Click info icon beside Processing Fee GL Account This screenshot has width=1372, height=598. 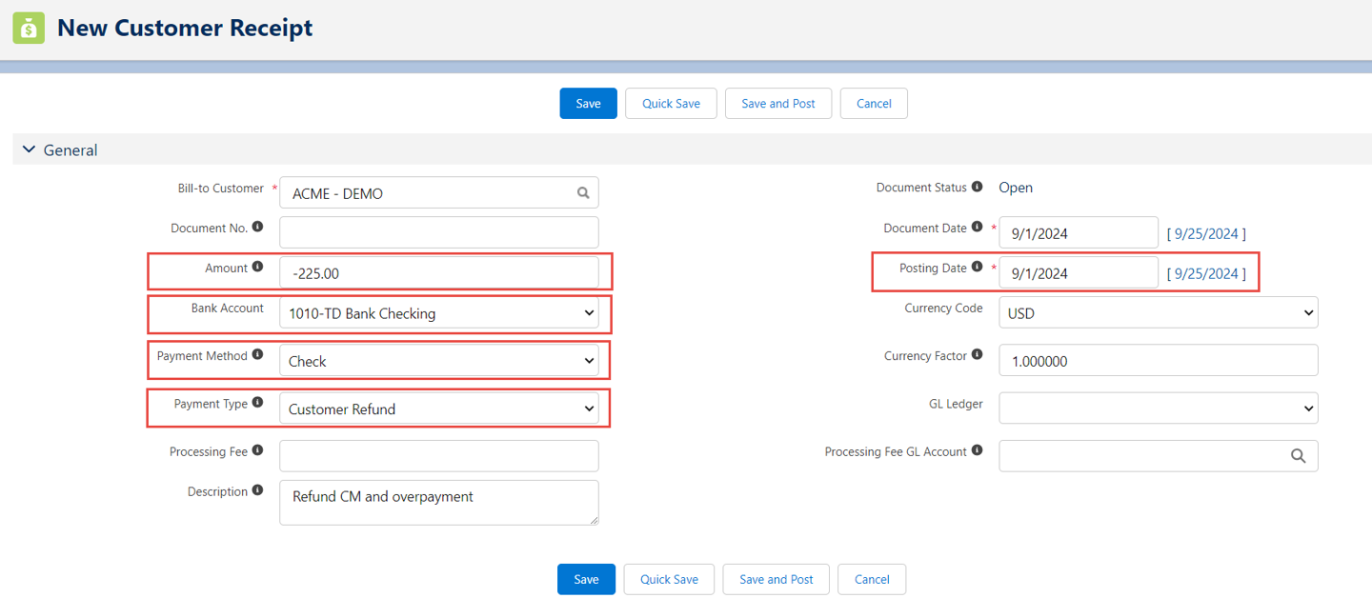pyautogui.click(x=978, y=451)
